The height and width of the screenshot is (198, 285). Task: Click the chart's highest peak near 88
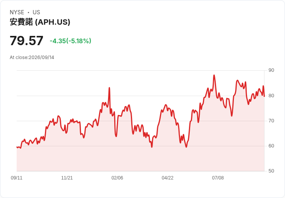[214, 75]
